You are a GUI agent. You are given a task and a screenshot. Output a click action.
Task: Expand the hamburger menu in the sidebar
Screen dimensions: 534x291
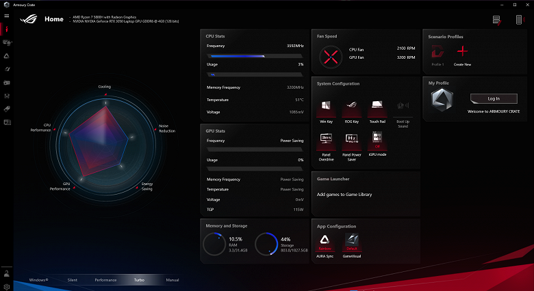(7, 15)
